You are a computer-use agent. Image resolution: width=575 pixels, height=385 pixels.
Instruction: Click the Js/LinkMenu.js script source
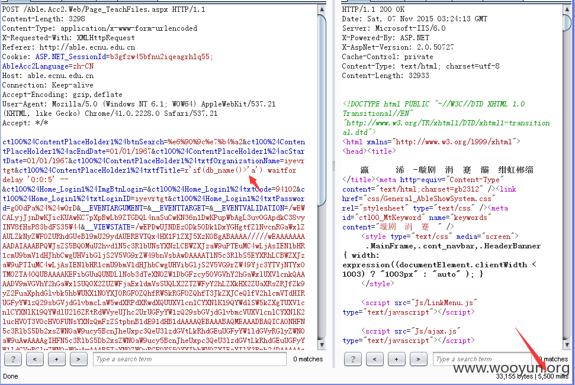point(444,303)
